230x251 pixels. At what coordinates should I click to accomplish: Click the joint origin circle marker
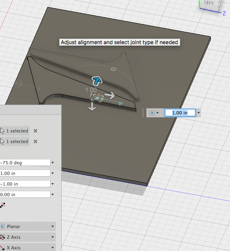97,98
